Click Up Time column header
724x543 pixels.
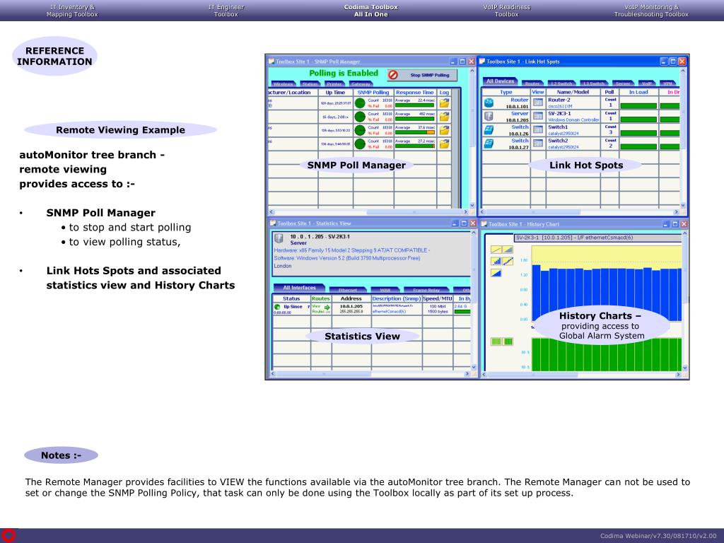coord(335,93)
